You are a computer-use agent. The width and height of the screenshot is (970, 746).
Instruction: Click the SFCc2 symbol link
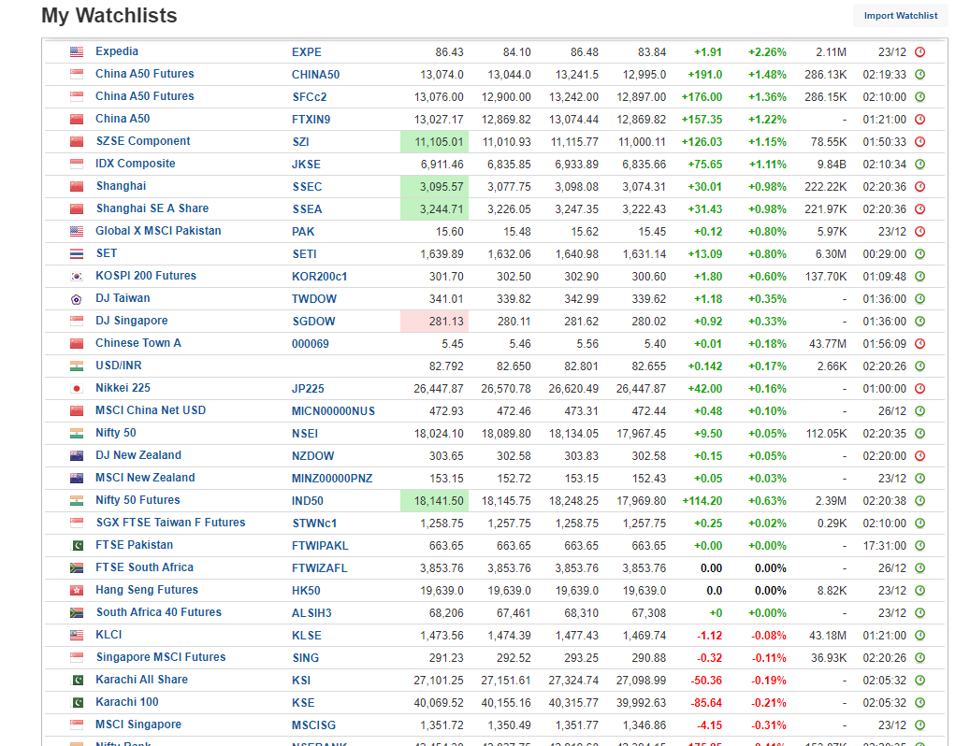[x=310, y=97]
